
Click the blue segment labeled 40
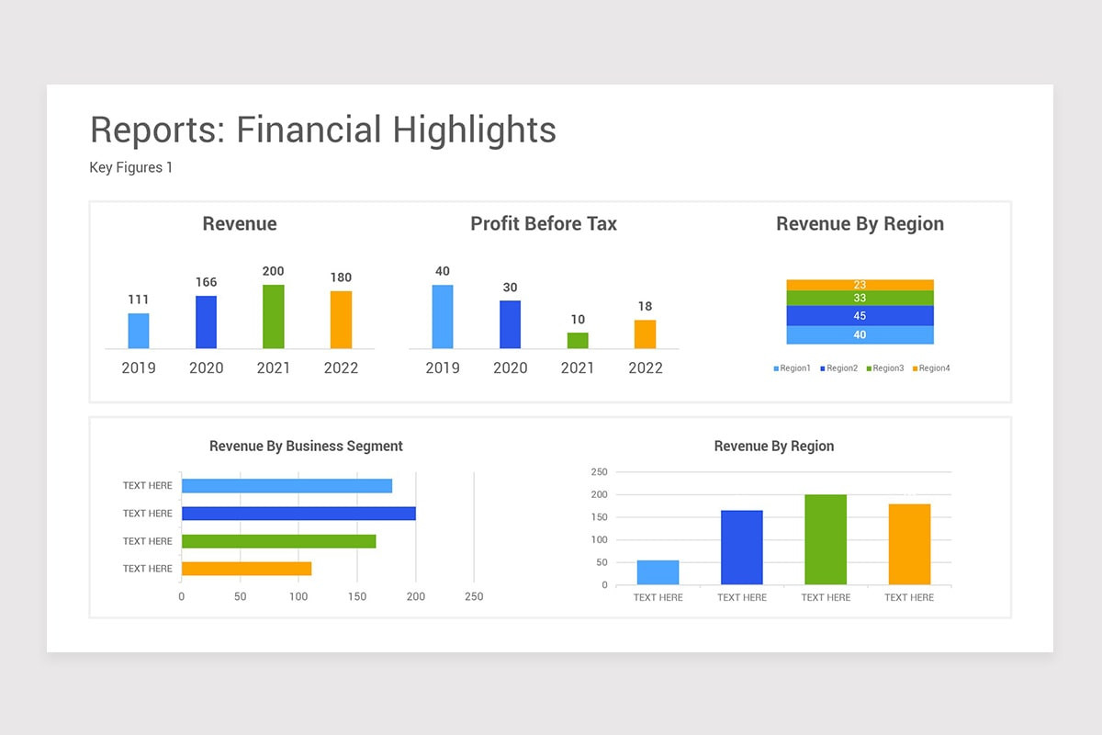click(860, 334)
